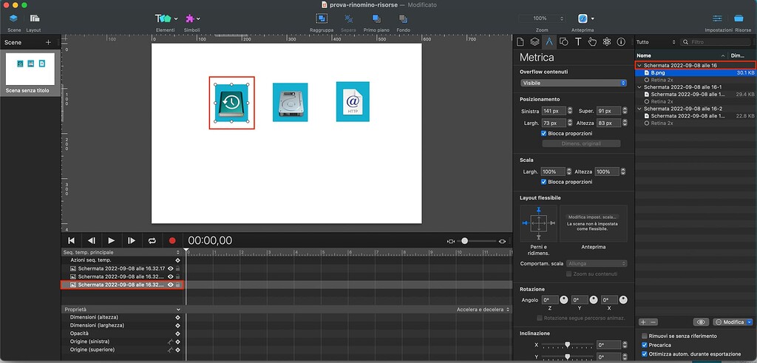The width and height of the screenshot is (757, 363).
Task: Open the Document inspector tab
Action: point(520,41)
